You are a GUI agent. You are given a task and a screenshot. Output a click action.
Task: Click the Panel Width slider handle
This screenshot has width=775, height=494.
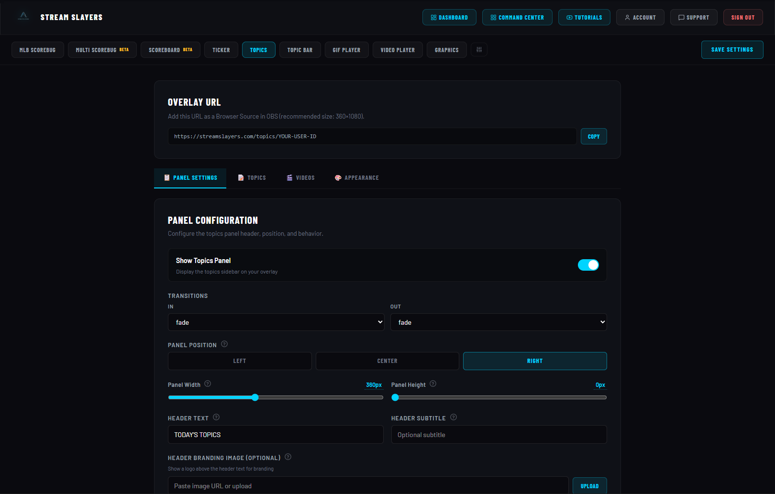point(255,397)
